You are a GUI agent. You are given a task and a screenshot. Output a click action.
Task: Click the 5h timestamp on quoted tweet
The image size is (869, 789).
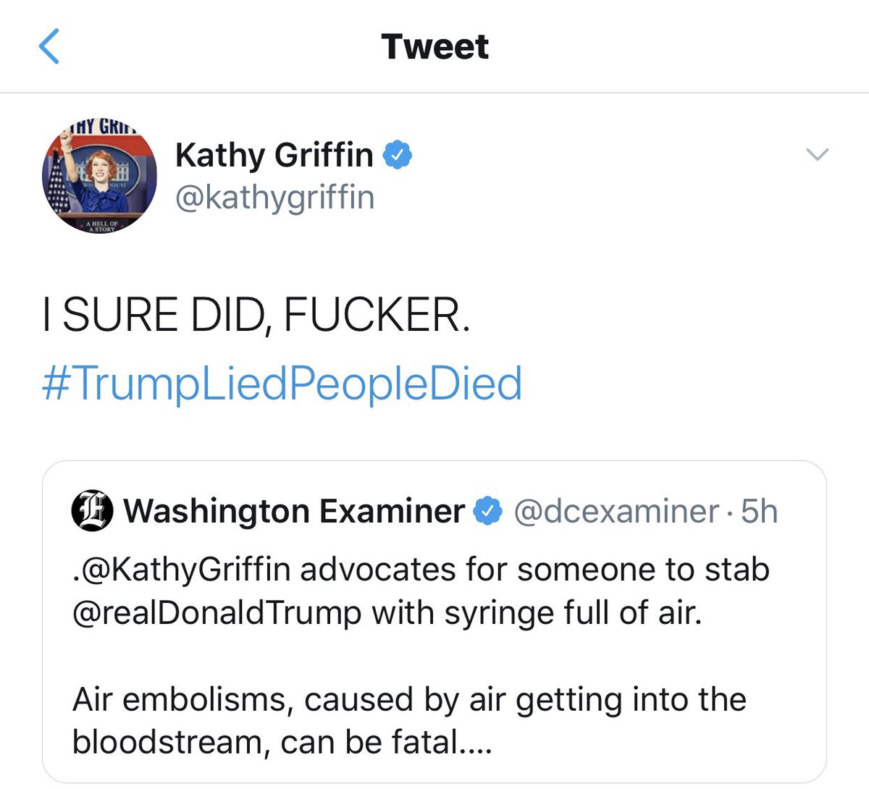pos(760,511)
